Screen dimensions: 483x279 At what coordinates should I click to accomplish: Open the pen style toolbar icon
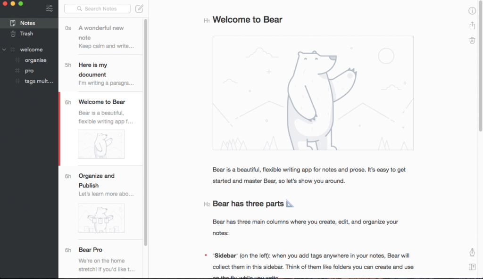tap(472, 252)
